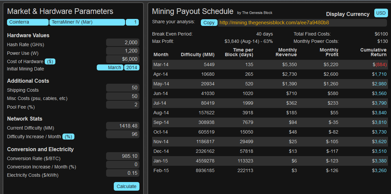Edit the Cost of Hardware field $6,000

pyautogui.click(x=123, y=59)
